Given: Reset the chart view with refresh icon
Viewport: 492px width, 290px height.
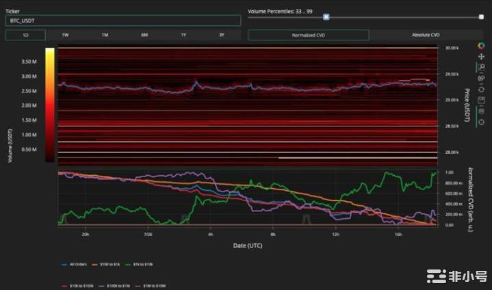Looking at the screenshot, I should pyautogui.click(x=481, y=89).
